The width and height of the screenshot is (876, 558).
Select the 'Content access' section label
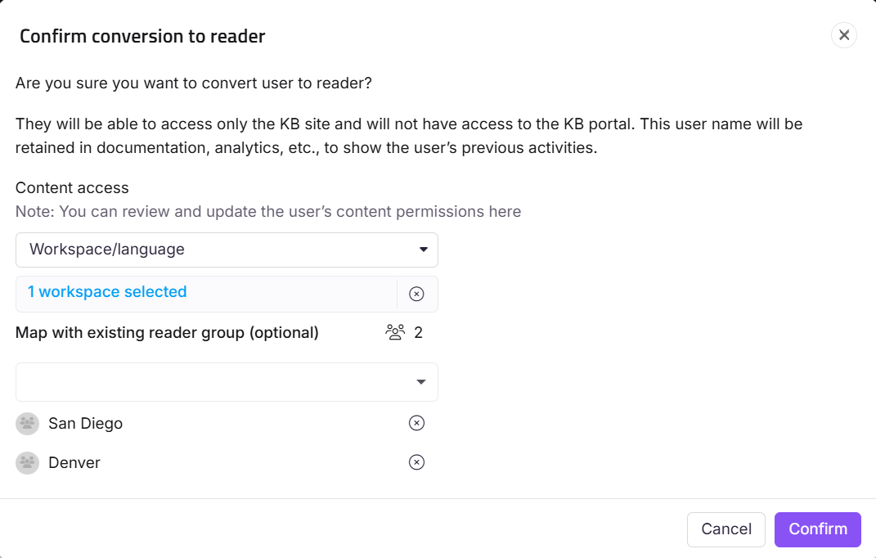tap(72, 187)
